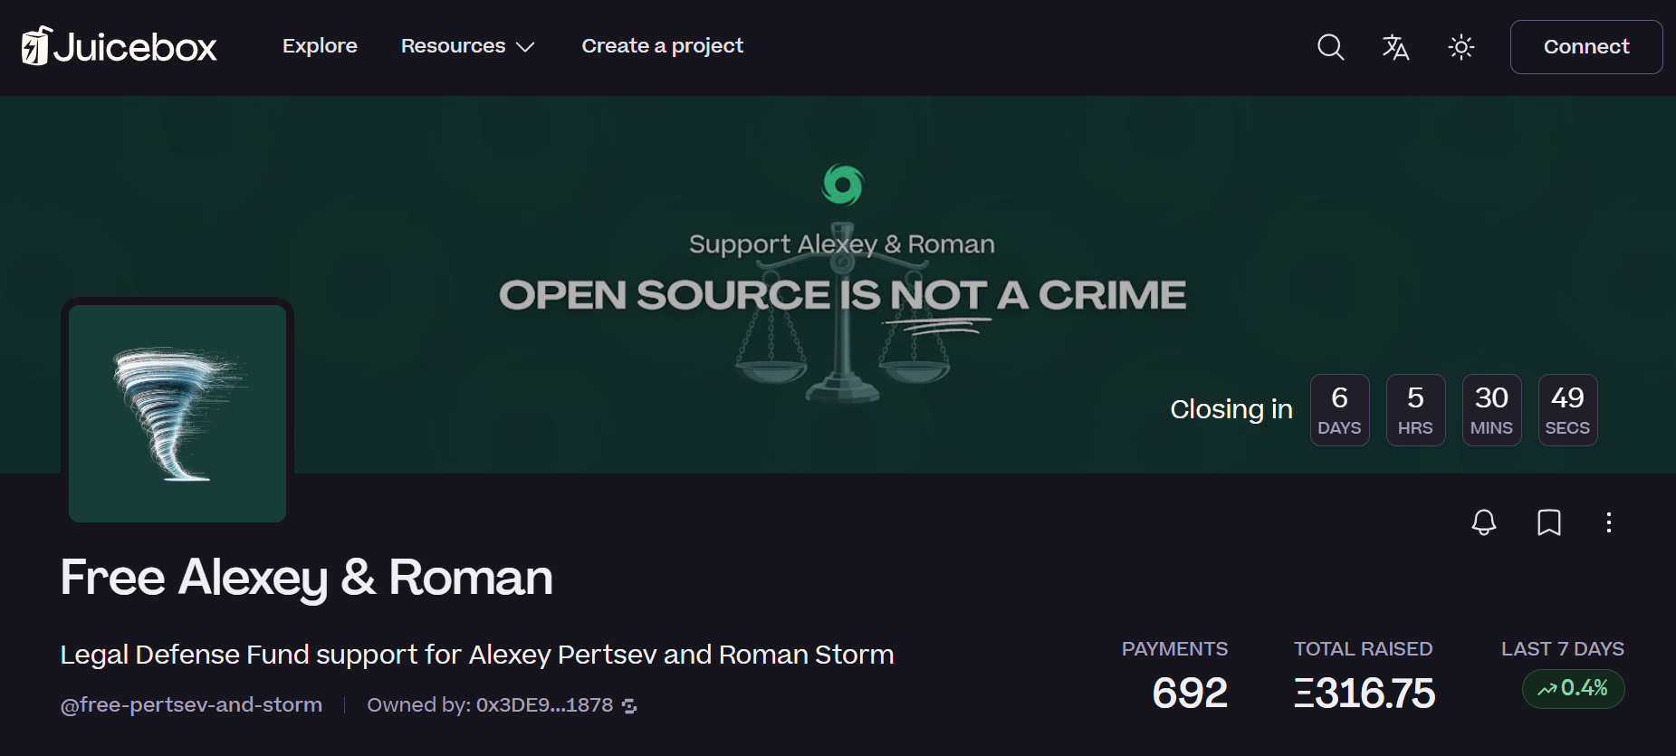Image resolution: width=1676 pixels, height=756 pixels.
Task: Open the search icon
Action: click(1330, 47)
